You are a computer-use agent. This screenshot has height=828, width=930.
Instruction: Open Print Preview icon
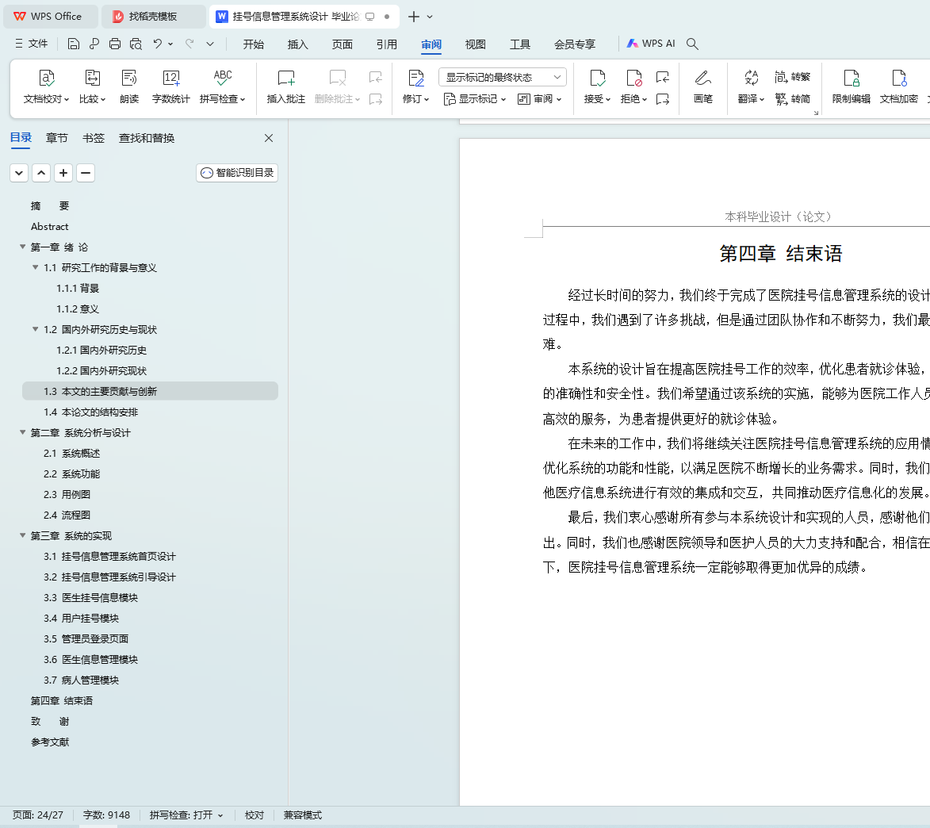[136, 44]
